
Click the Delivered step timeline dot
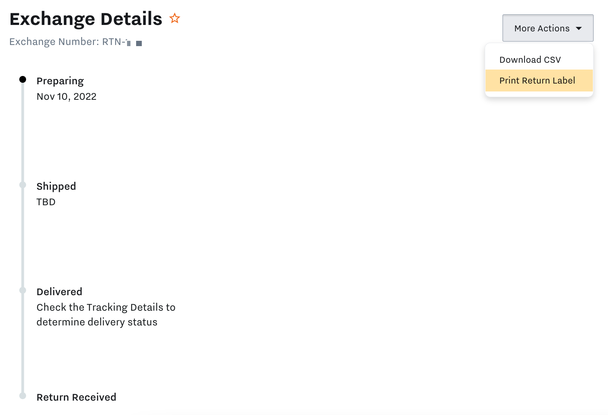coord(23,290)
